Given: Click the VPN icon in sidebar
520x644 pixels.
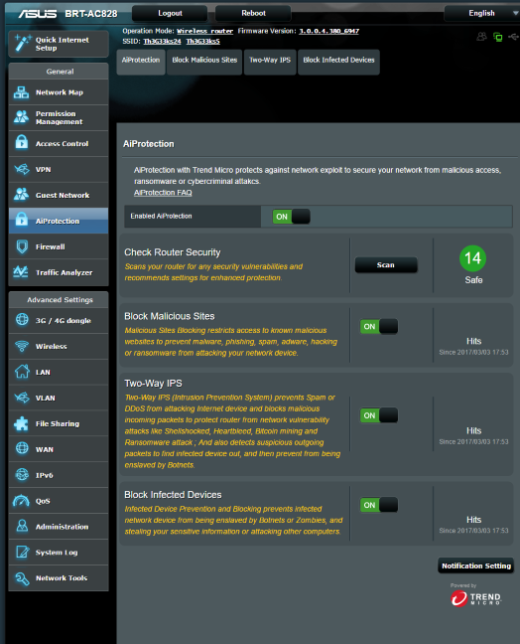Looking at the screenshot, I should coord(21,169).
